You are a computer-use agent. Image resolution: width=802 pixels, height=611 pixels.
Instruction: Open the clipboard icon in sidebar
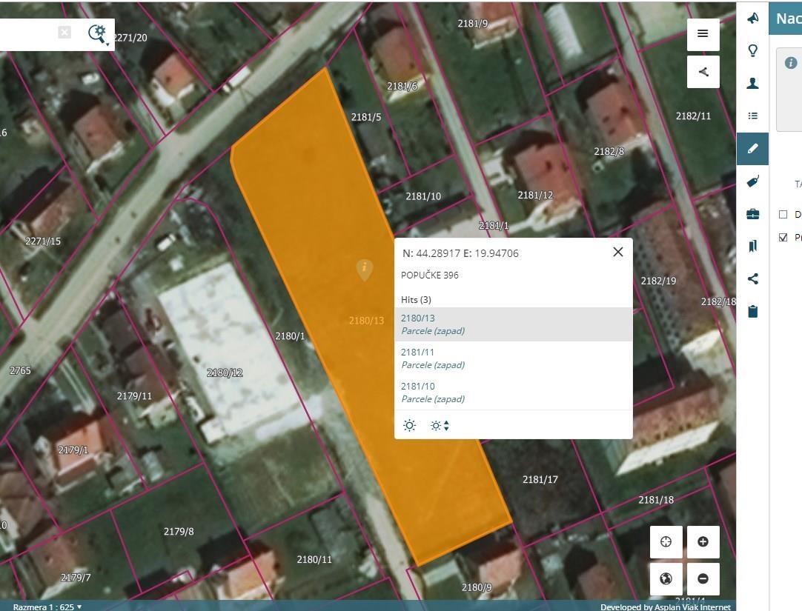click(752, 312)
